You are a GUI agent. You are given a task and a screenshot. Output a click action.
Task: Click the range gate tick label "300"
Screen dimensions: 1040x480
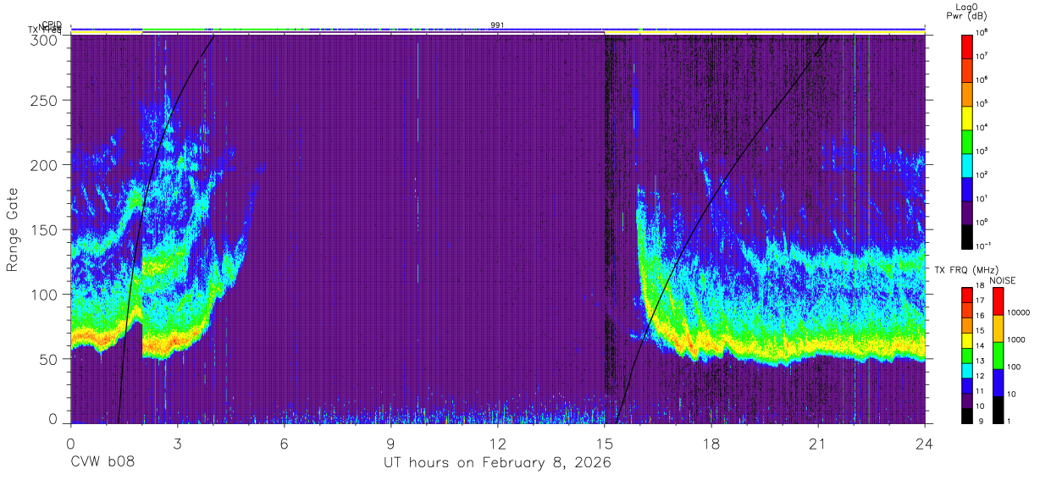45,40
